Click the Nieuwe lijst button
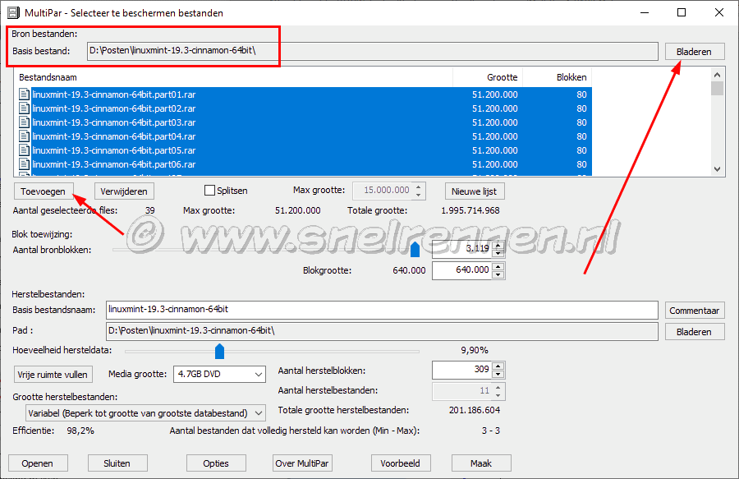 pos(474,191)
